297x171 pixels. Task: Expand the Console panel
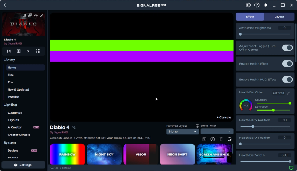[224, 118]
